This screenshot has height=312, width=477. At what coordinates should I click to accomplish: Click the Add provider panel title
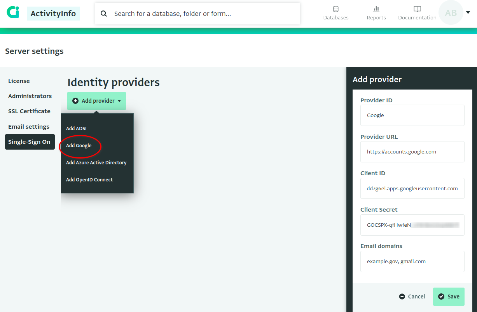click(x=377, y=79)
